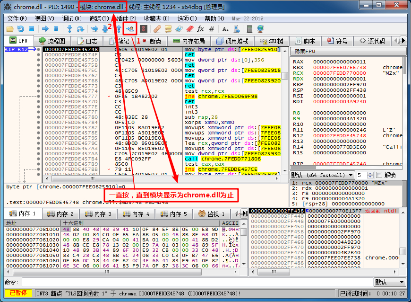This screenshot has width=411, height=302.
Task: Switch to the 内存布局 tab
Action: (x=188, y=41)
